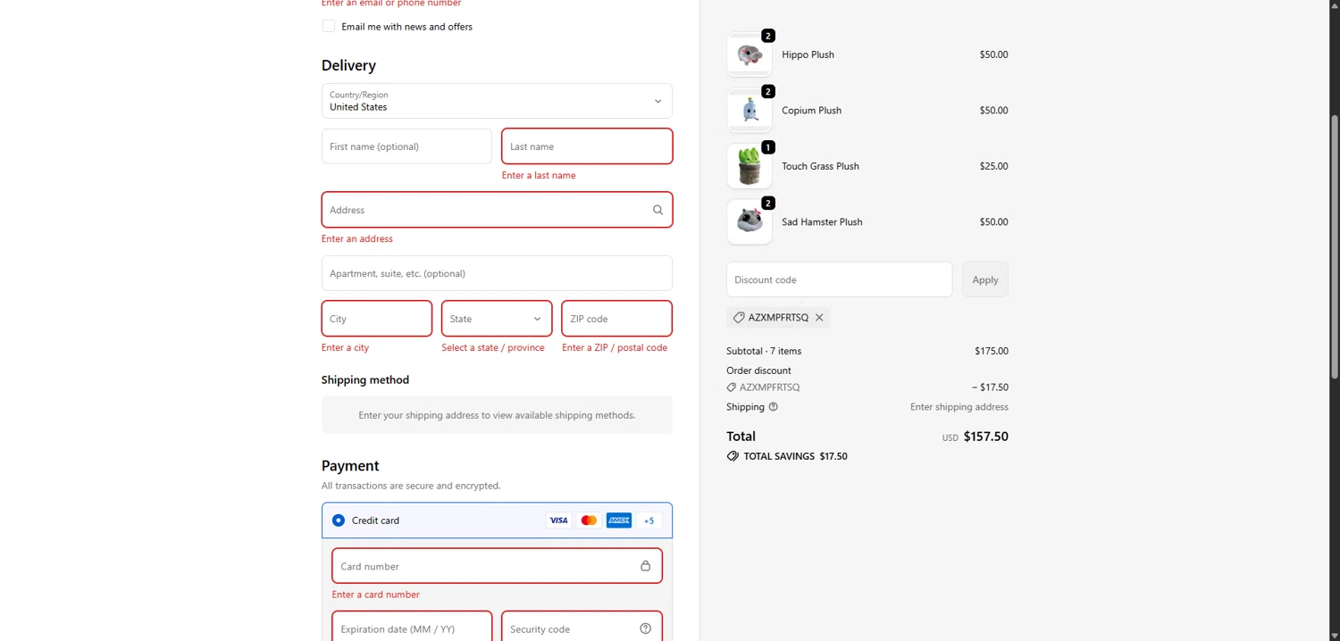Click the Select a state / province error
Viewport: 1340px width, 641px height.
point(493,347)
